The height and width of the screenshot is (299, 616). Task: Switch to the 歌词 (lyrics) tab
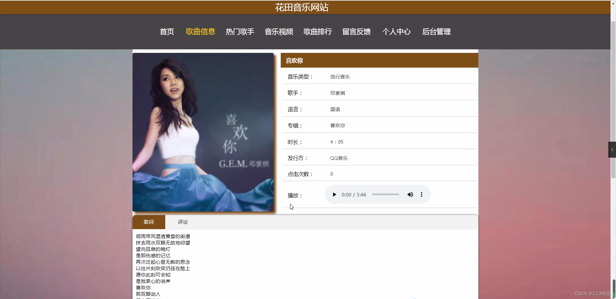click(x=149, y=222)
